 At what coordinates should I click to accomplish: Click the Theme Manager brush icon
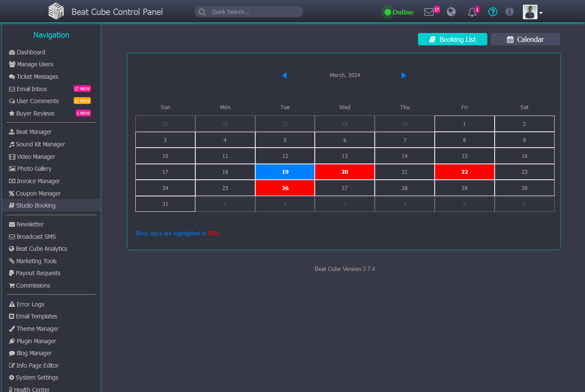click(x=12, y=329)
